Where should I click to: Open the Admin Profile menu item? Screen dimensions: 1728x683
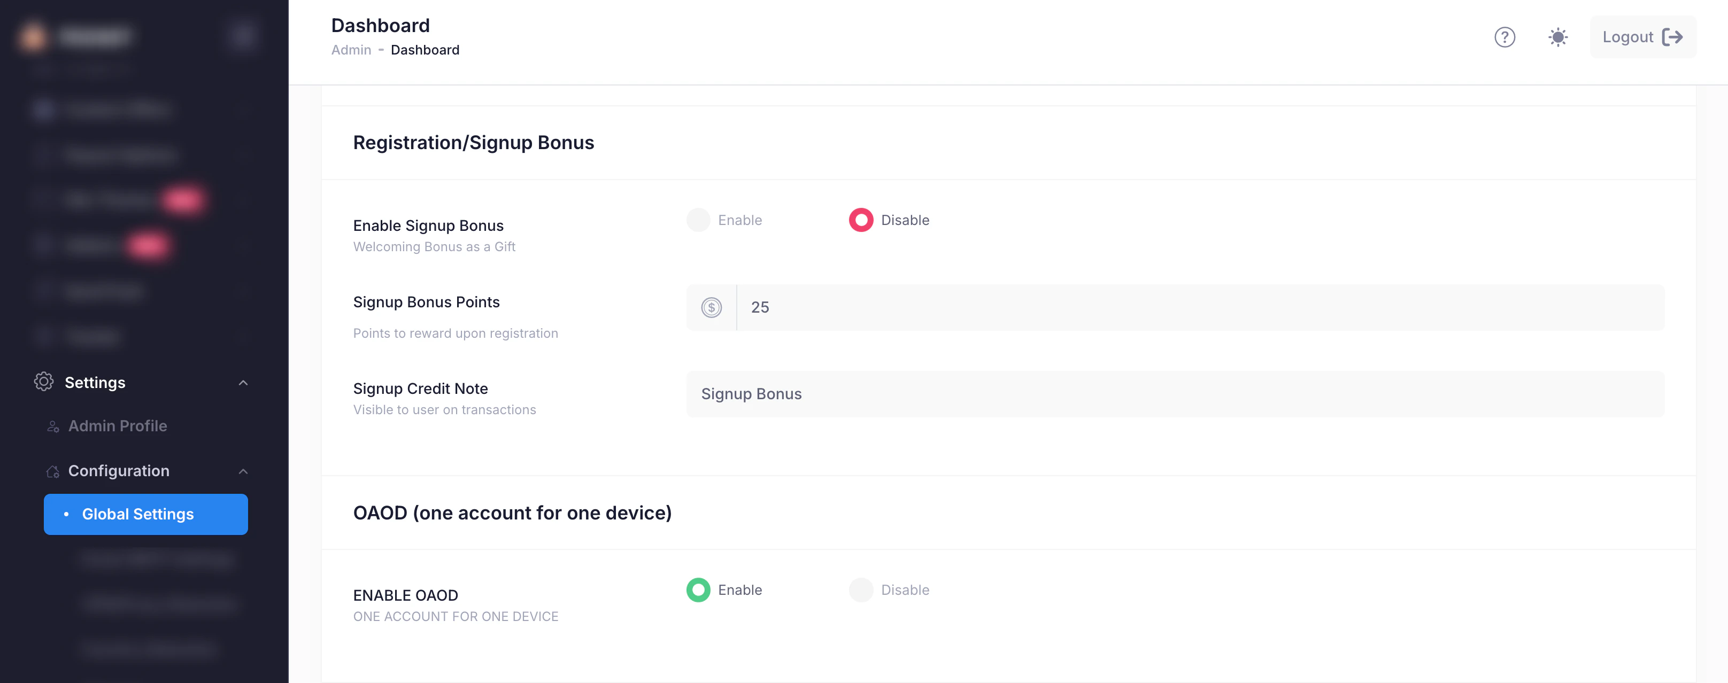tap(118, 426)
